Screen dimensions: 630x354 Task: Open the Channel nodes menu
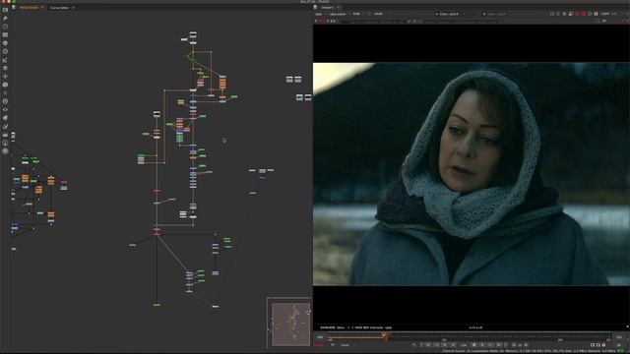[5, 35]
